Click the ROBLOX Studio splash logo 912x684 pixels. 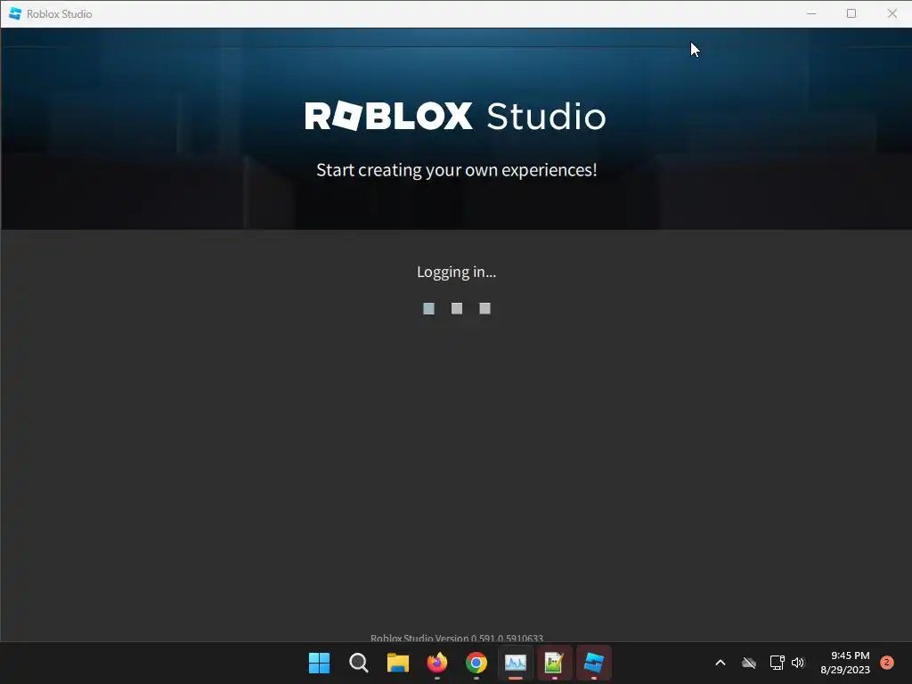(x=455, y=116)
